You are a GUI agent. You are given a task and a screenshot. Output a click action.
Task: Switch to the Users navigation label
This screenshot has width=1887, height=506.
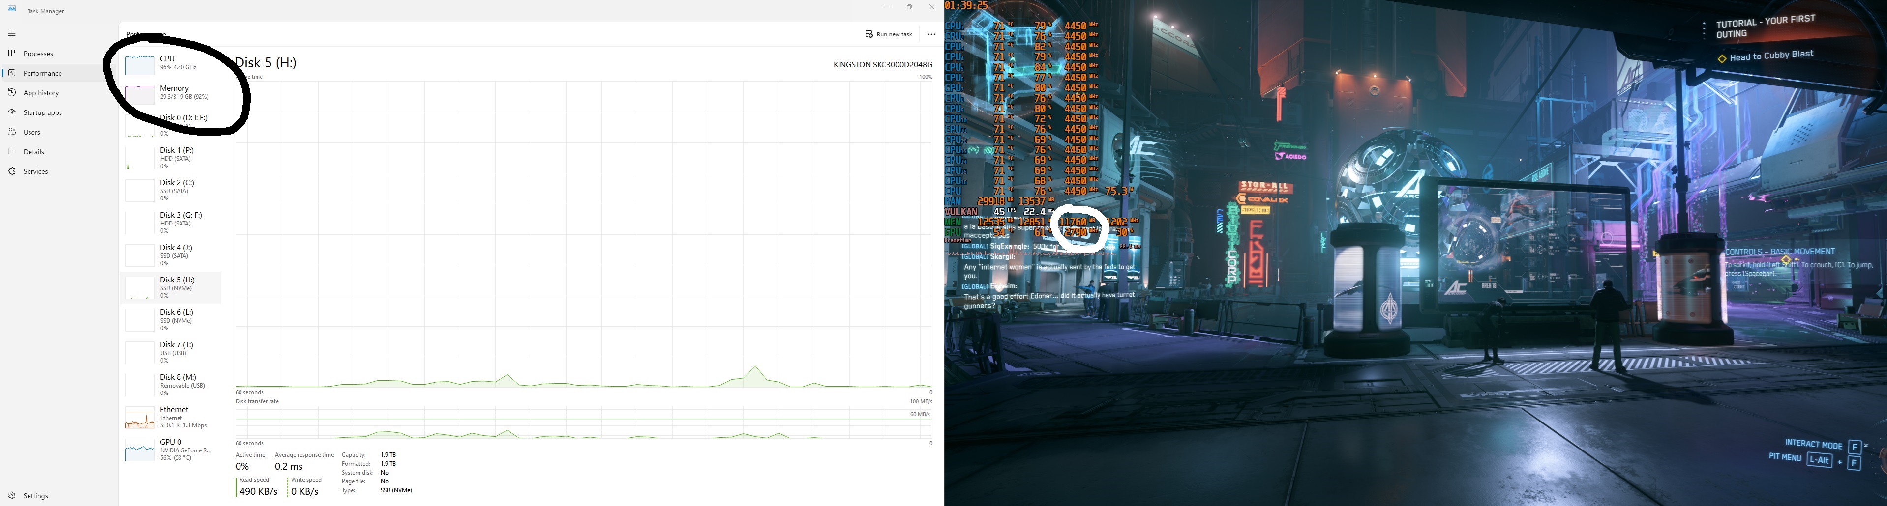click(x=31, y=133)
